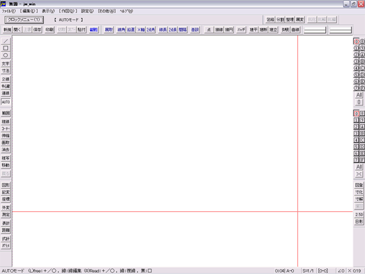
Task: Select the 点 point tool
Action: tap(209, 30)
